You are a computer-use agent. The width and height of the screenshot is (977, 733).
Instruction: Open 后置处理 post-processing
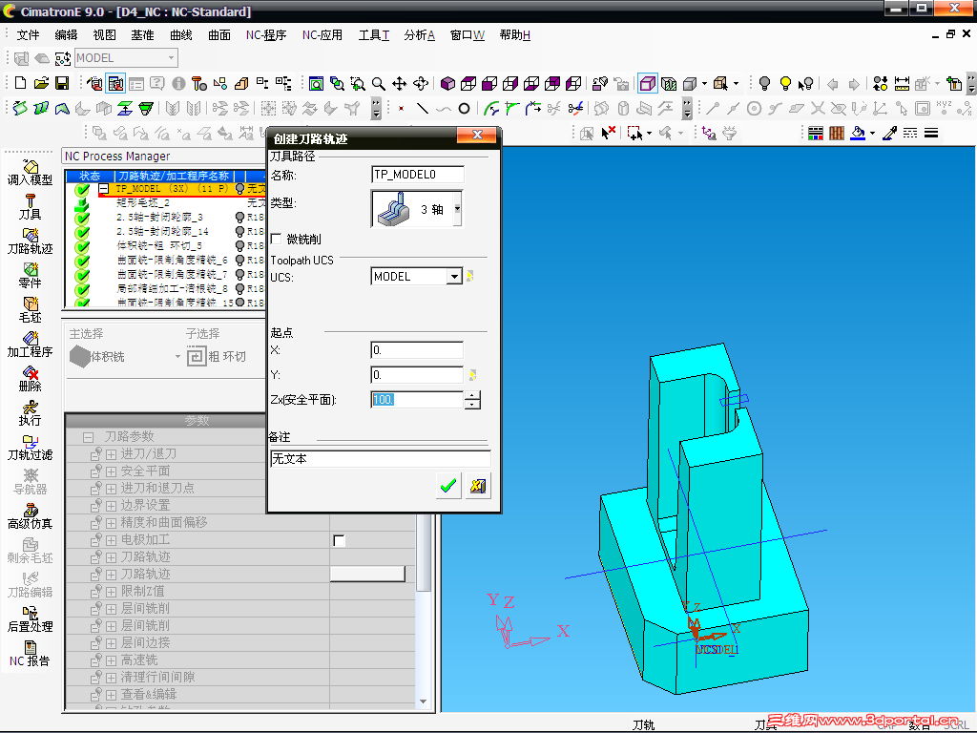click(30, 619)
